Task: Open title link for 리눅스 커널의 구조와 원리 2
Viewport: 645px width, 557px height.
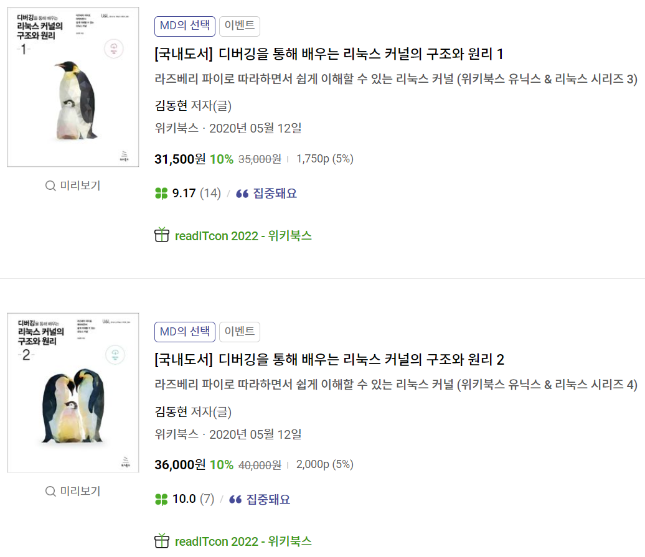Action: (329, 360)
